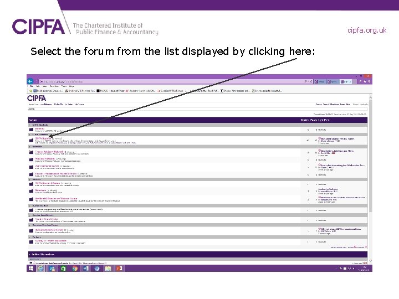Viewport: 399px width, 299px height.
Task: Go to My Inbox link
Action: [69, 104]
